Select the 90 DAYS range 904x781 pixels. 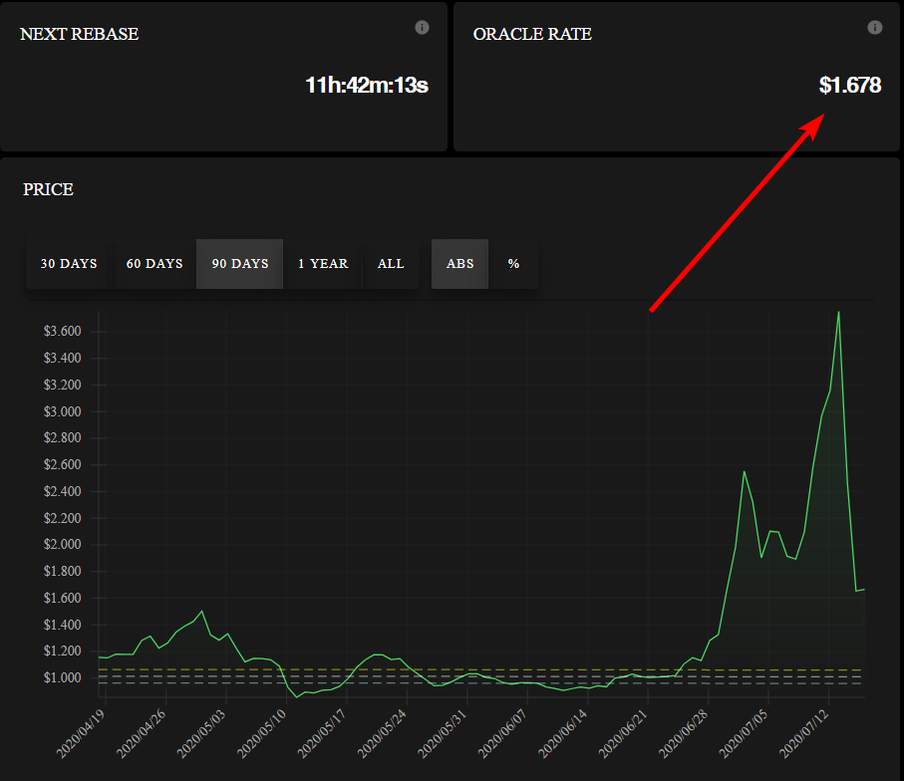(240, 263)
